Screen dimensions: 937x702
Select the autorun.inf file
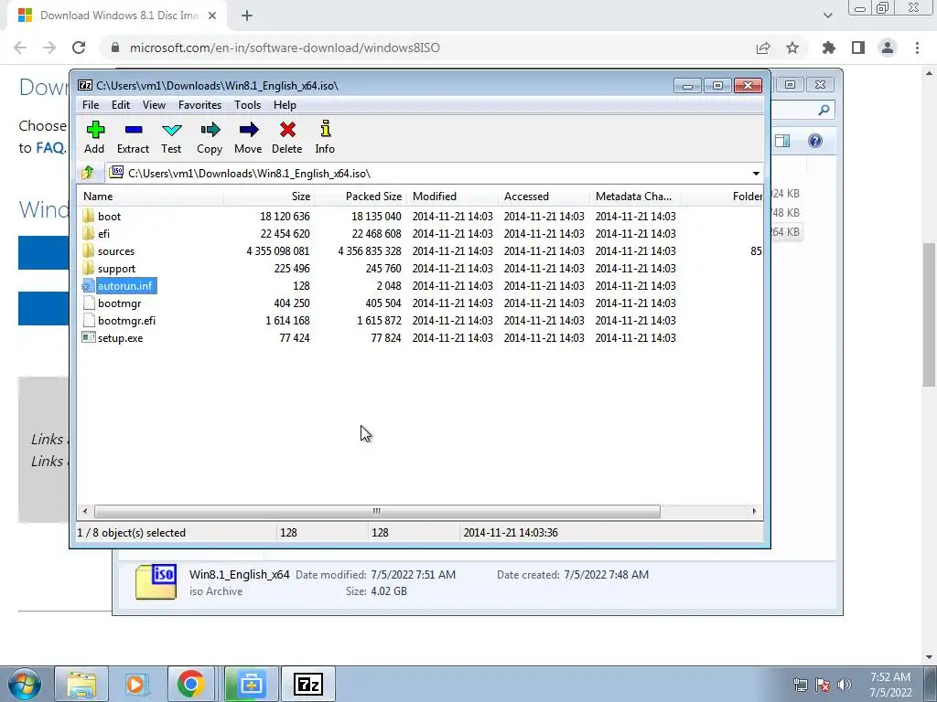[124, 286]
